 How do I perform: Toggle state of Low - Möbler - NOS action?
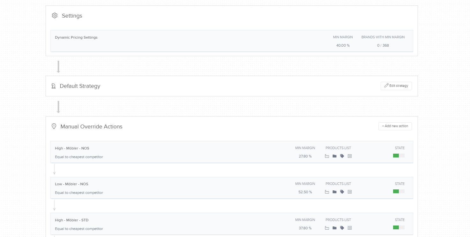399,191
